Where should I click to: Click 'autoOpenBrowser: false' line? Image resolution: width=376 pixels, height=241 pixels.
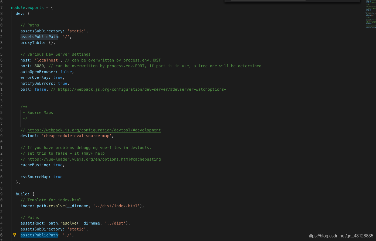tap(47, 72)
